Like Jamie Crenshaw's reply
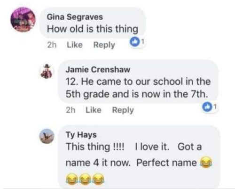Viewport: 235px width, 189px height. pos(94,110)
